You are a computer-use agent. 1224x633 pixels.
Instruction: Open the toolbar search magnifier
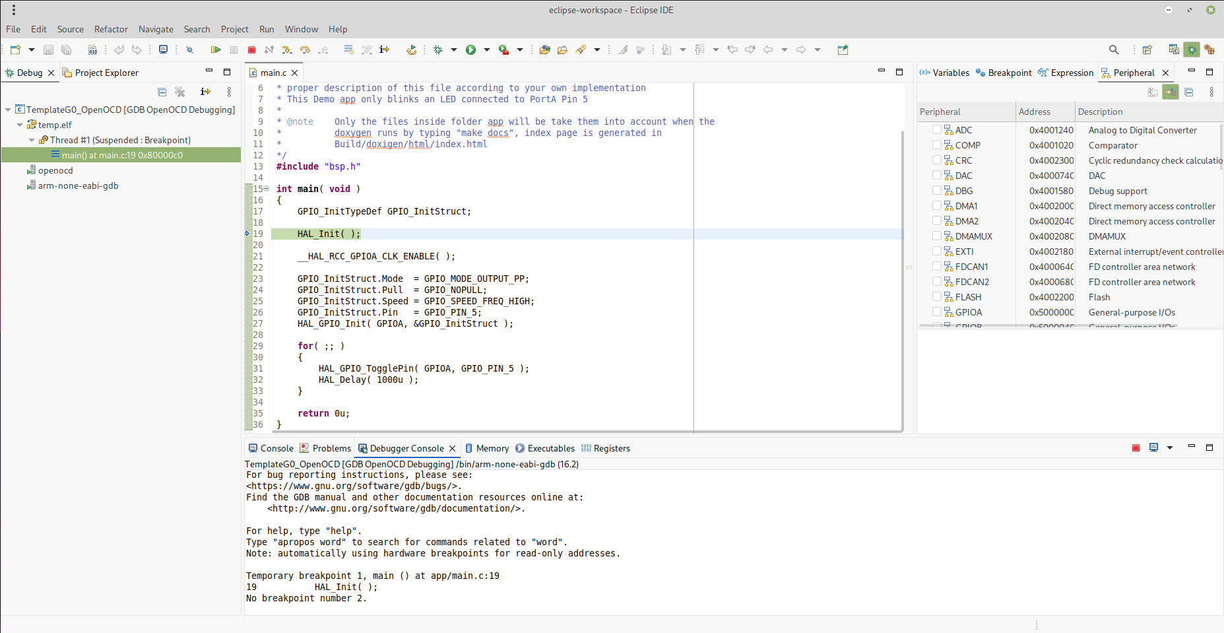pos(1114,50)
